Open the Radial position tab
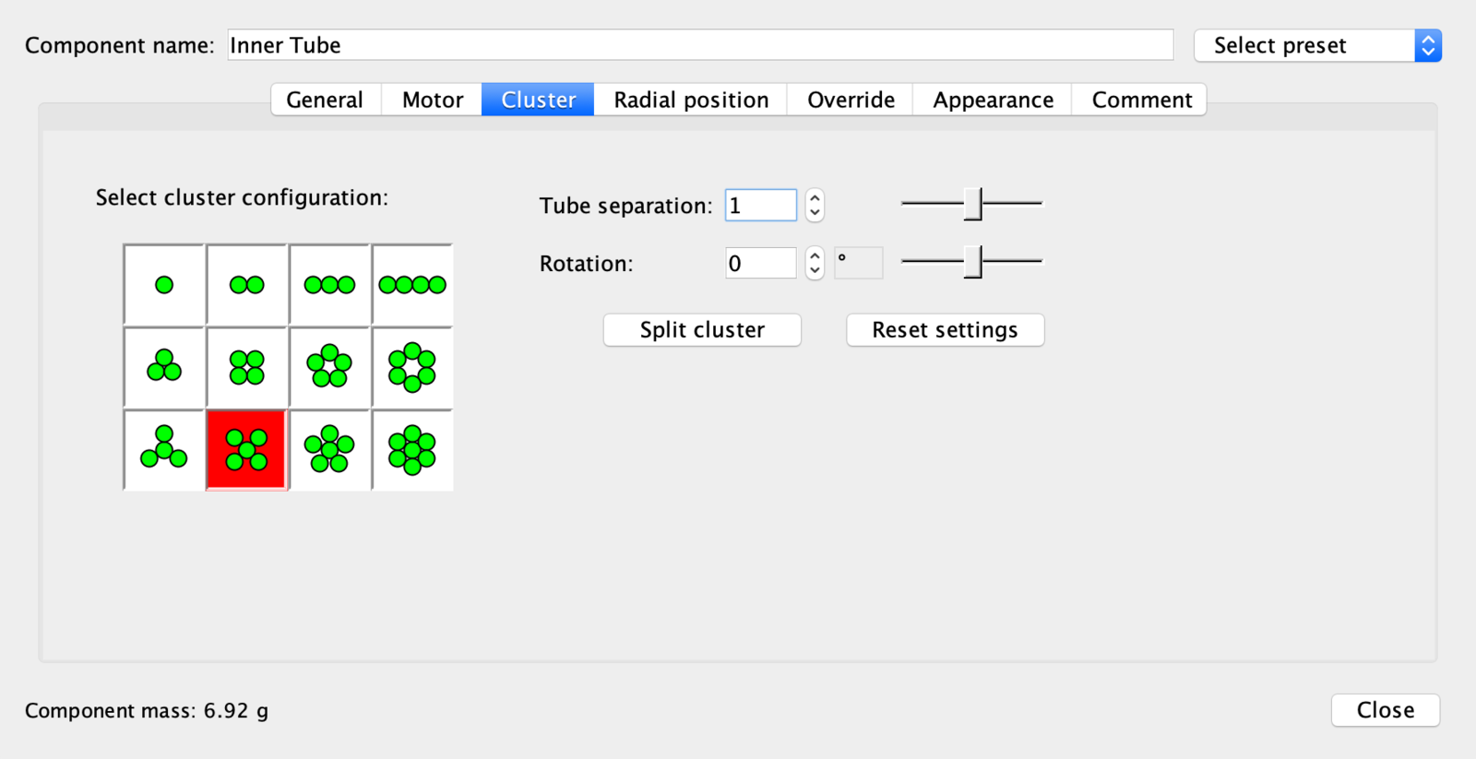 pos(691,100)
